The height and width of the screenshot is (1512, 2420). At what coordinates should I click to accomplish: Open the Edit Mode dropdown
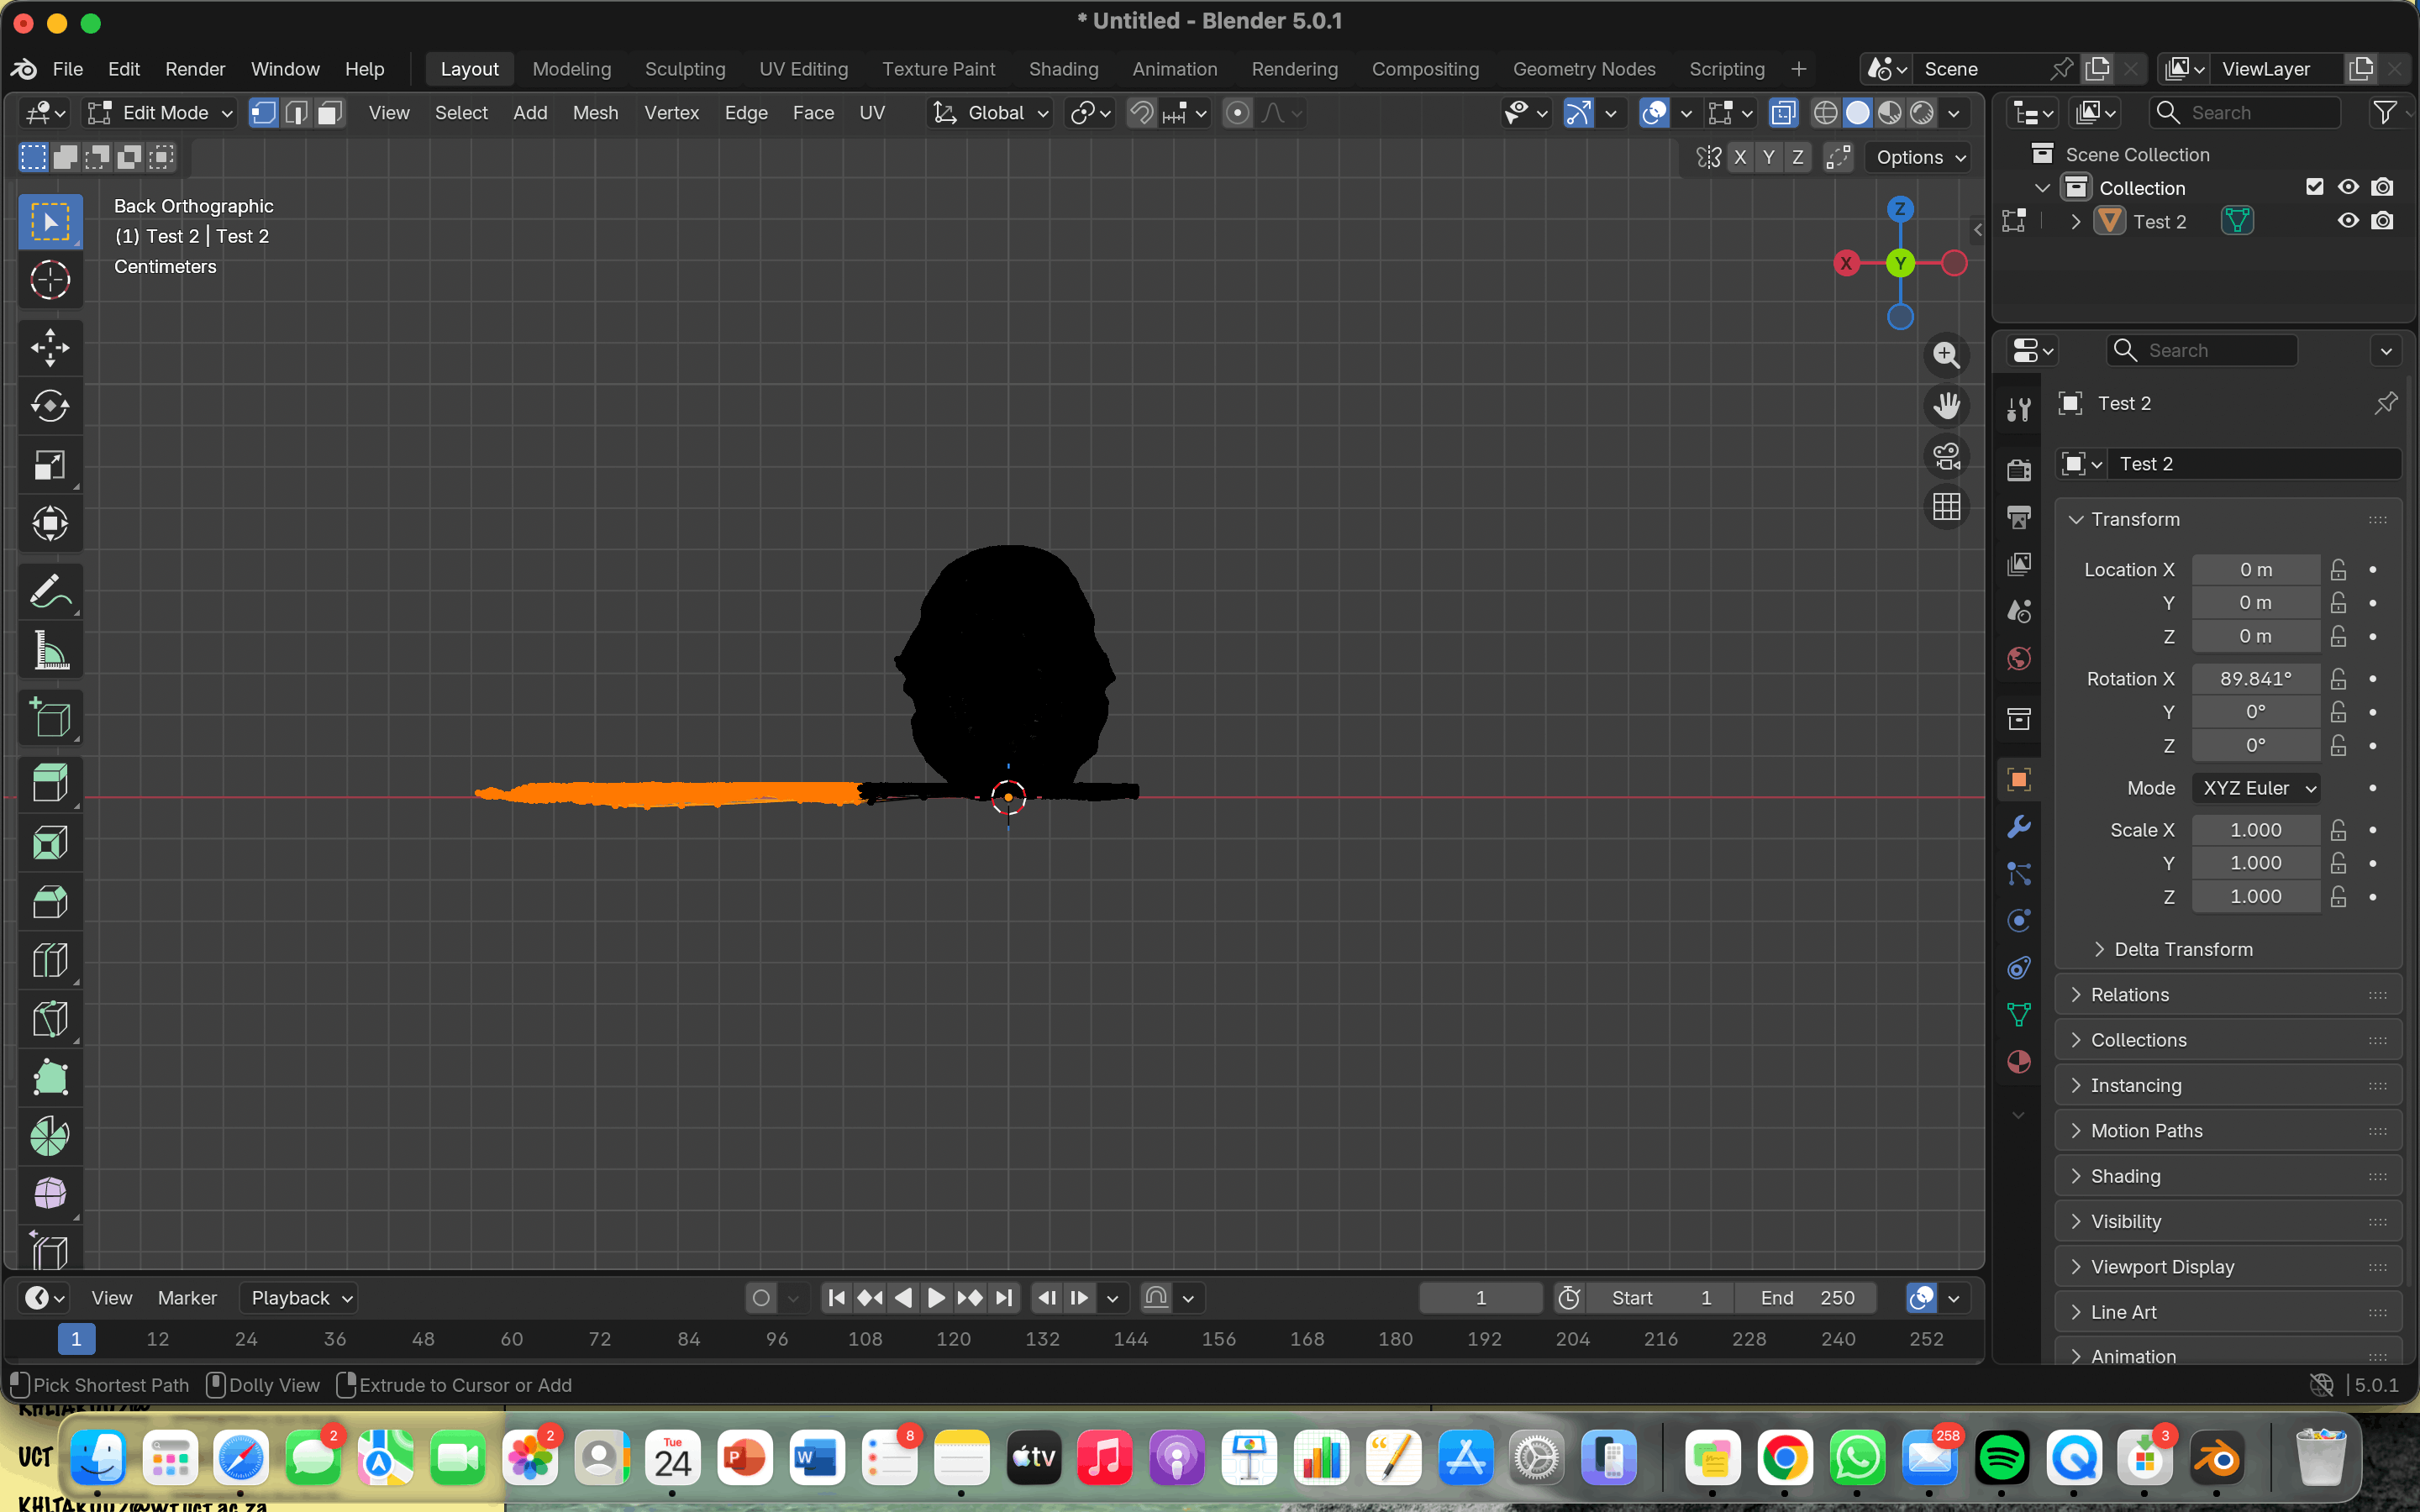point(160,113)
